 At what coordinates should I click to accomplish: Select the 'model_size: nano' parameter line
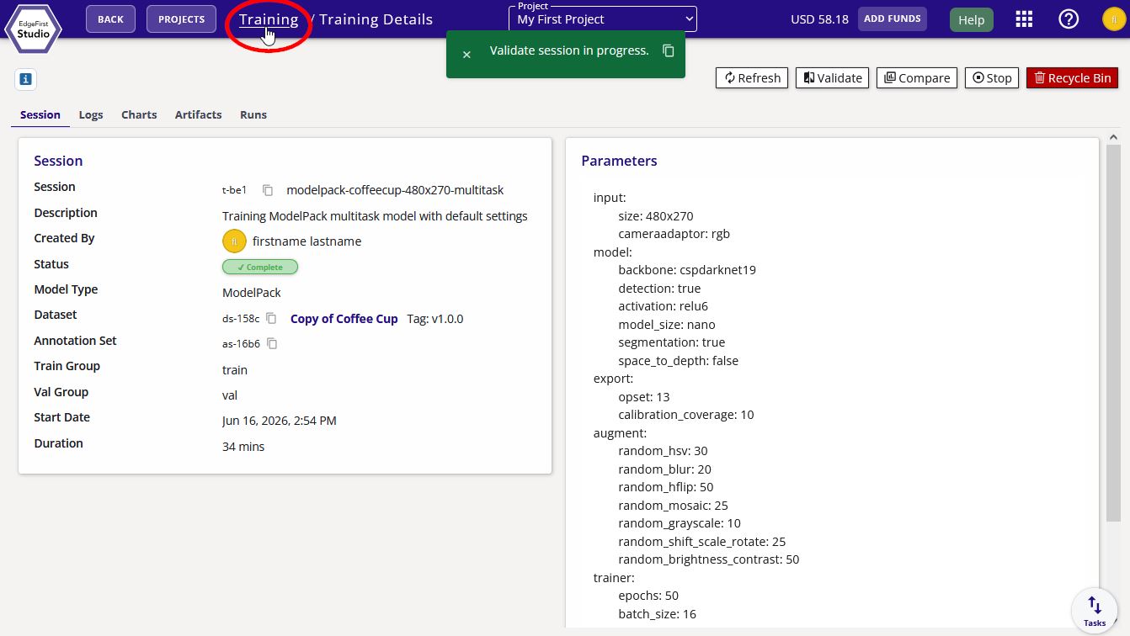pos(667,325)
